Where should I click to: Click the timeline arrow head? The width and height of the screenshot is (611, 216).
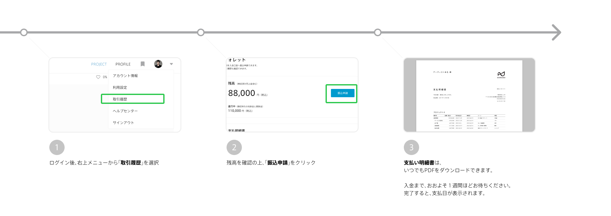click(556, 32)
